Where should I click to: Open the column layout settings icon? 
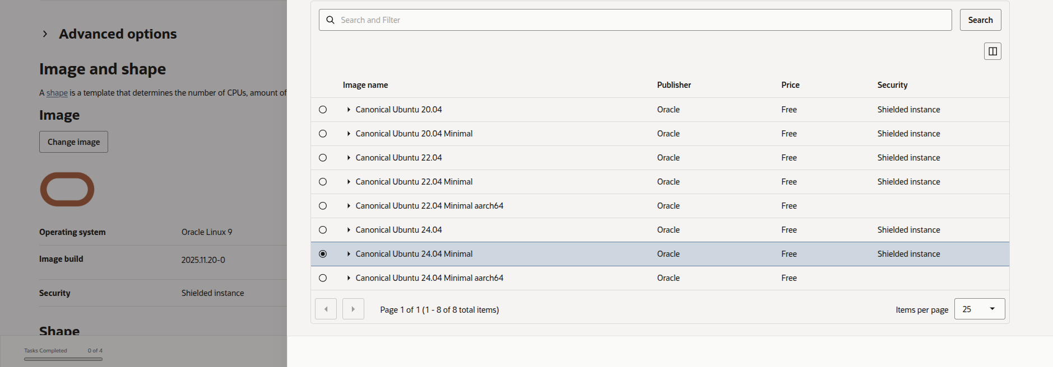992,51
